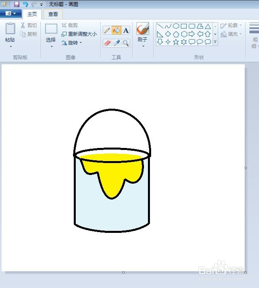259x288 pixels.
Task: Choose the Pentagon shape
Action: 176,34
